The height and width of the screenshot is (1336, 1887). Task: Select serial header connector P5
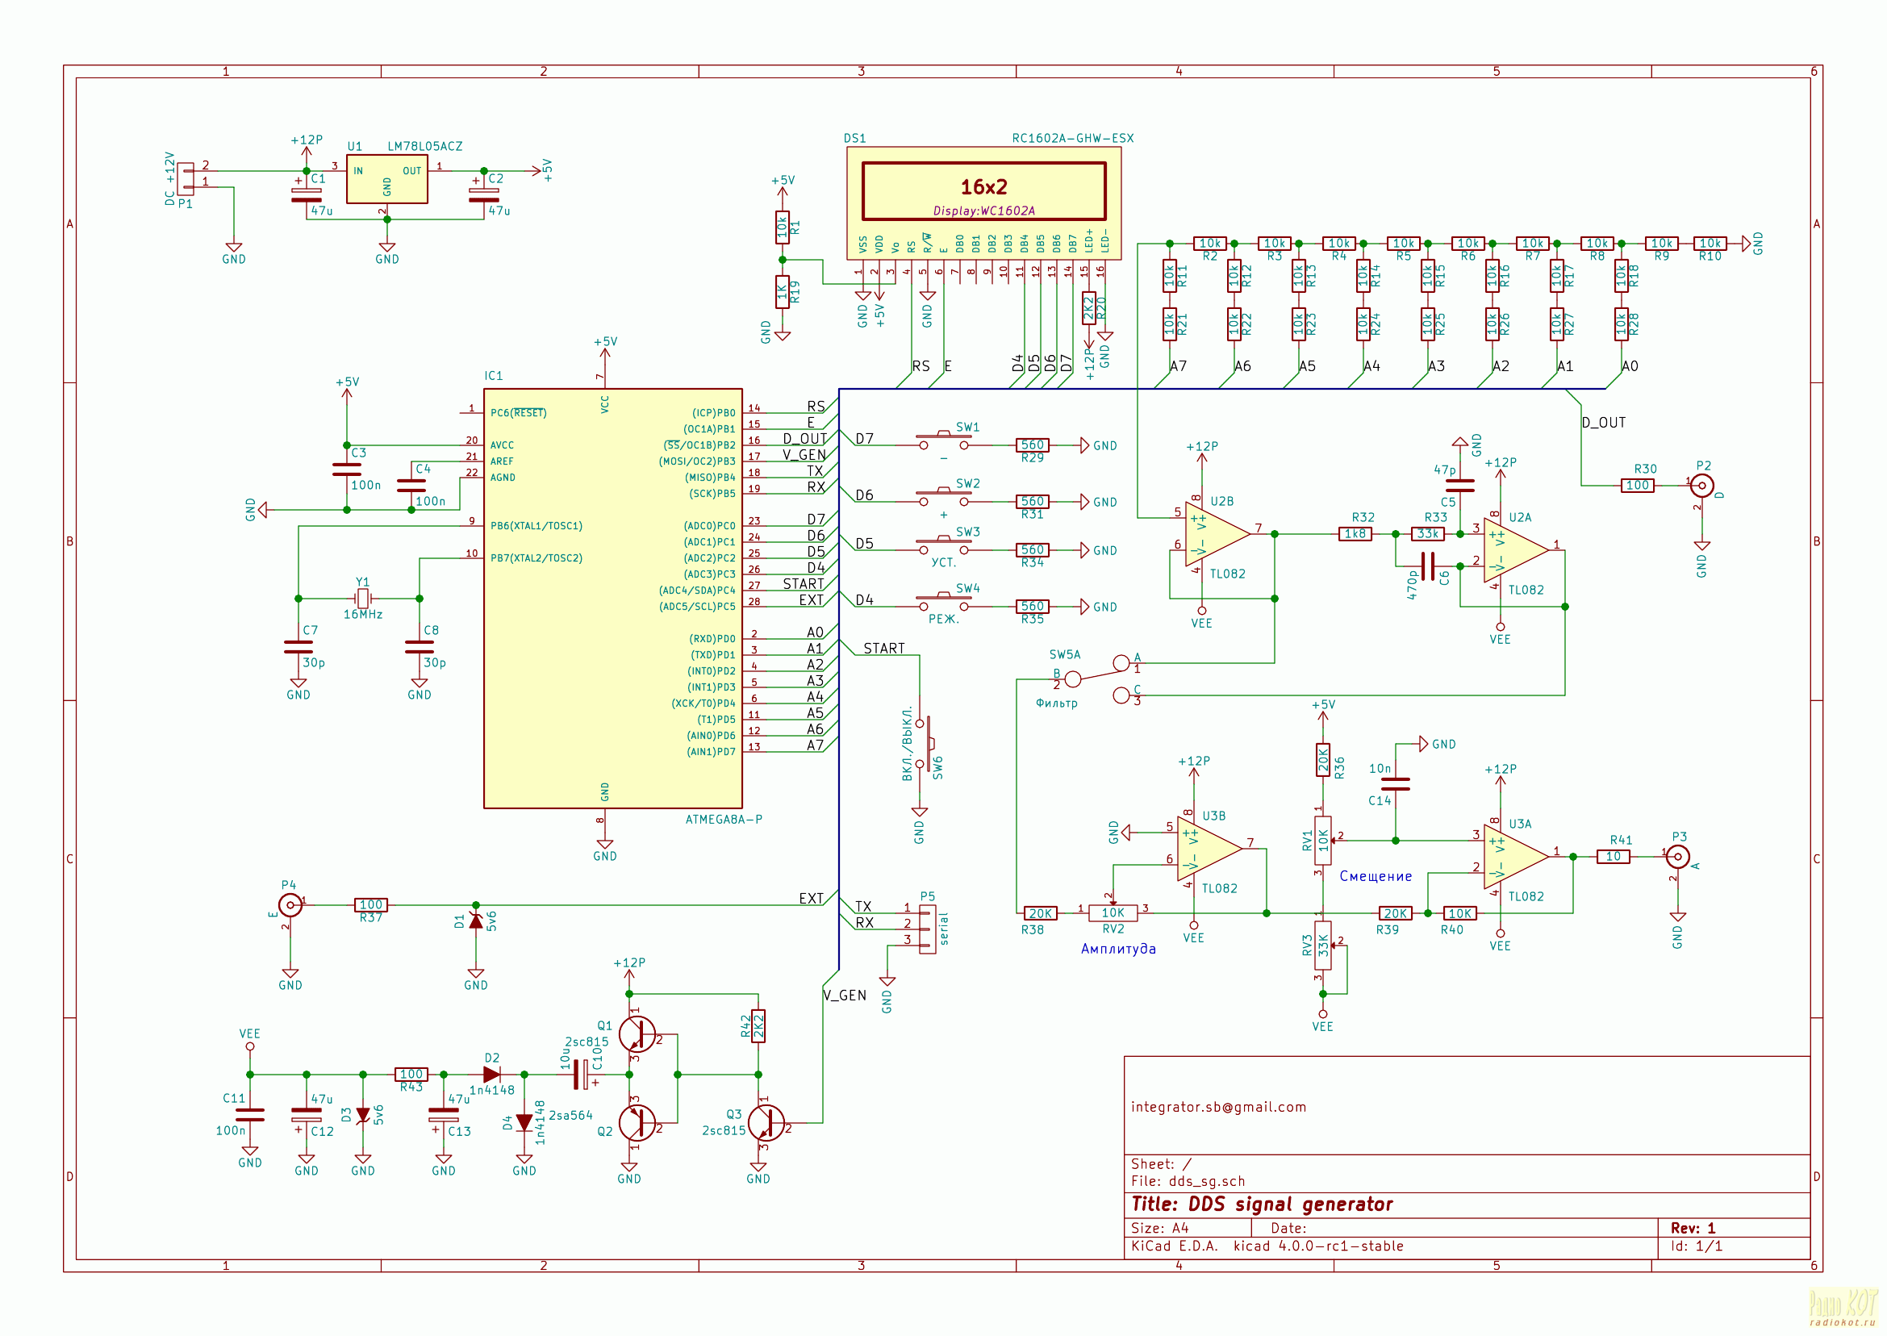tap(927, 929)
